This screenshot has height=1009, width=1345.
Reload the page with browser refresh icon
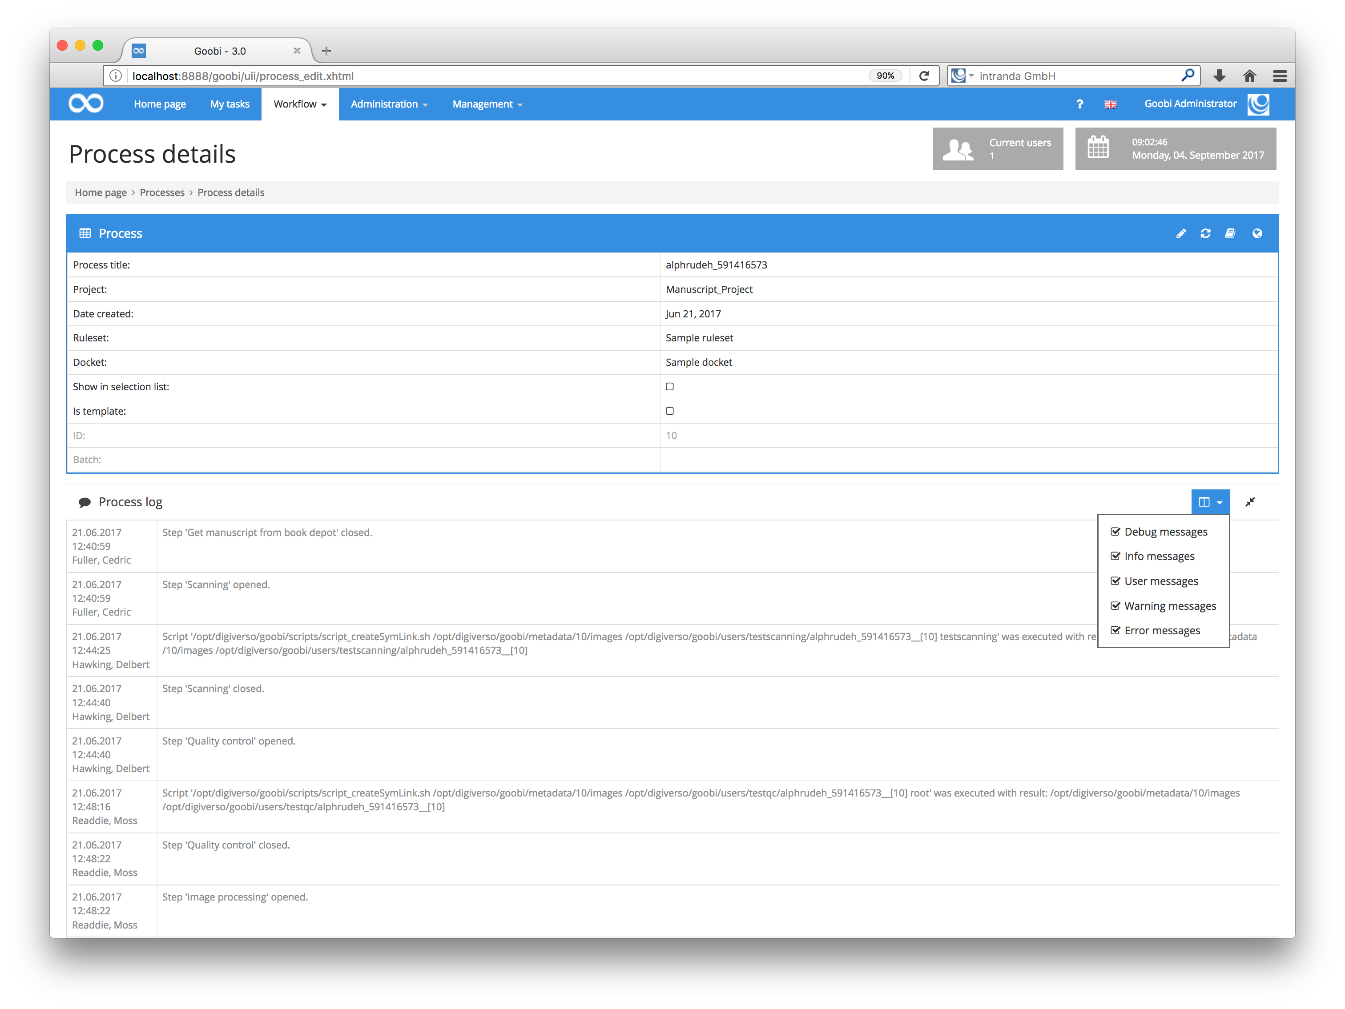tap(924, 76)
